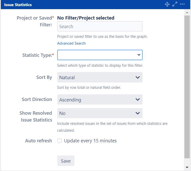Screen dimensions: 191x171
Task: Click the 'Auto refresh' label
Action: pos(39,141)
